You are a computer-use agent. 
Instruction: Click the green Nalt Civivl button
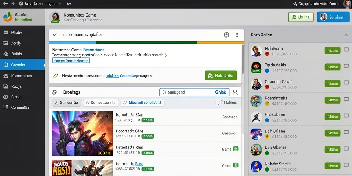(221, 76)
